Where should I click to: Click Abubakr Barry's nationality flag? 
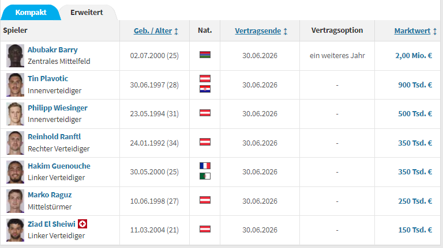pos(205,55)
